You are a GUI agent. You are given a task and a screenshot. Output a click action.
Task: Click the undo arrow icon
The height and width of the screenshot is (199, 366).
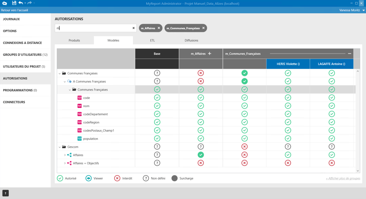click(21, 3)
